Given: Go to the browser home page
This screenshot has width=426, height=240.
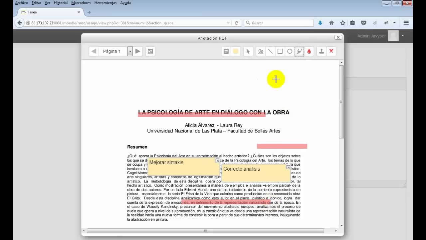Looking at the screenshot, I should coord(331,23).
